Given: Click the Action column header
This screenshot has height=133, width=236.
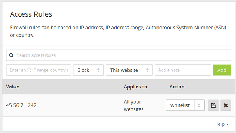Looking at the screenshot, I should 177,87.
